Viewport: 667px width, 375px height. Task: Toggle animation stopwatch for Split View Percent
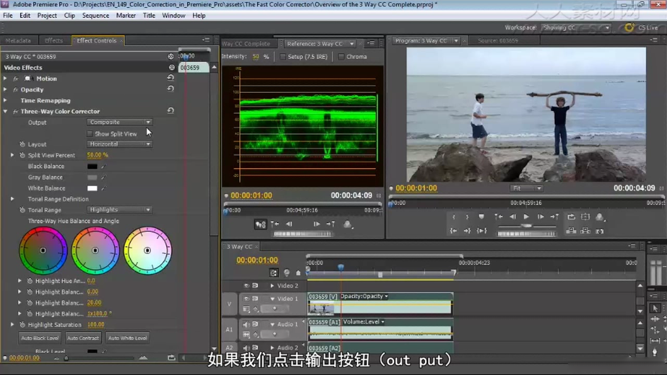[23, 155]
